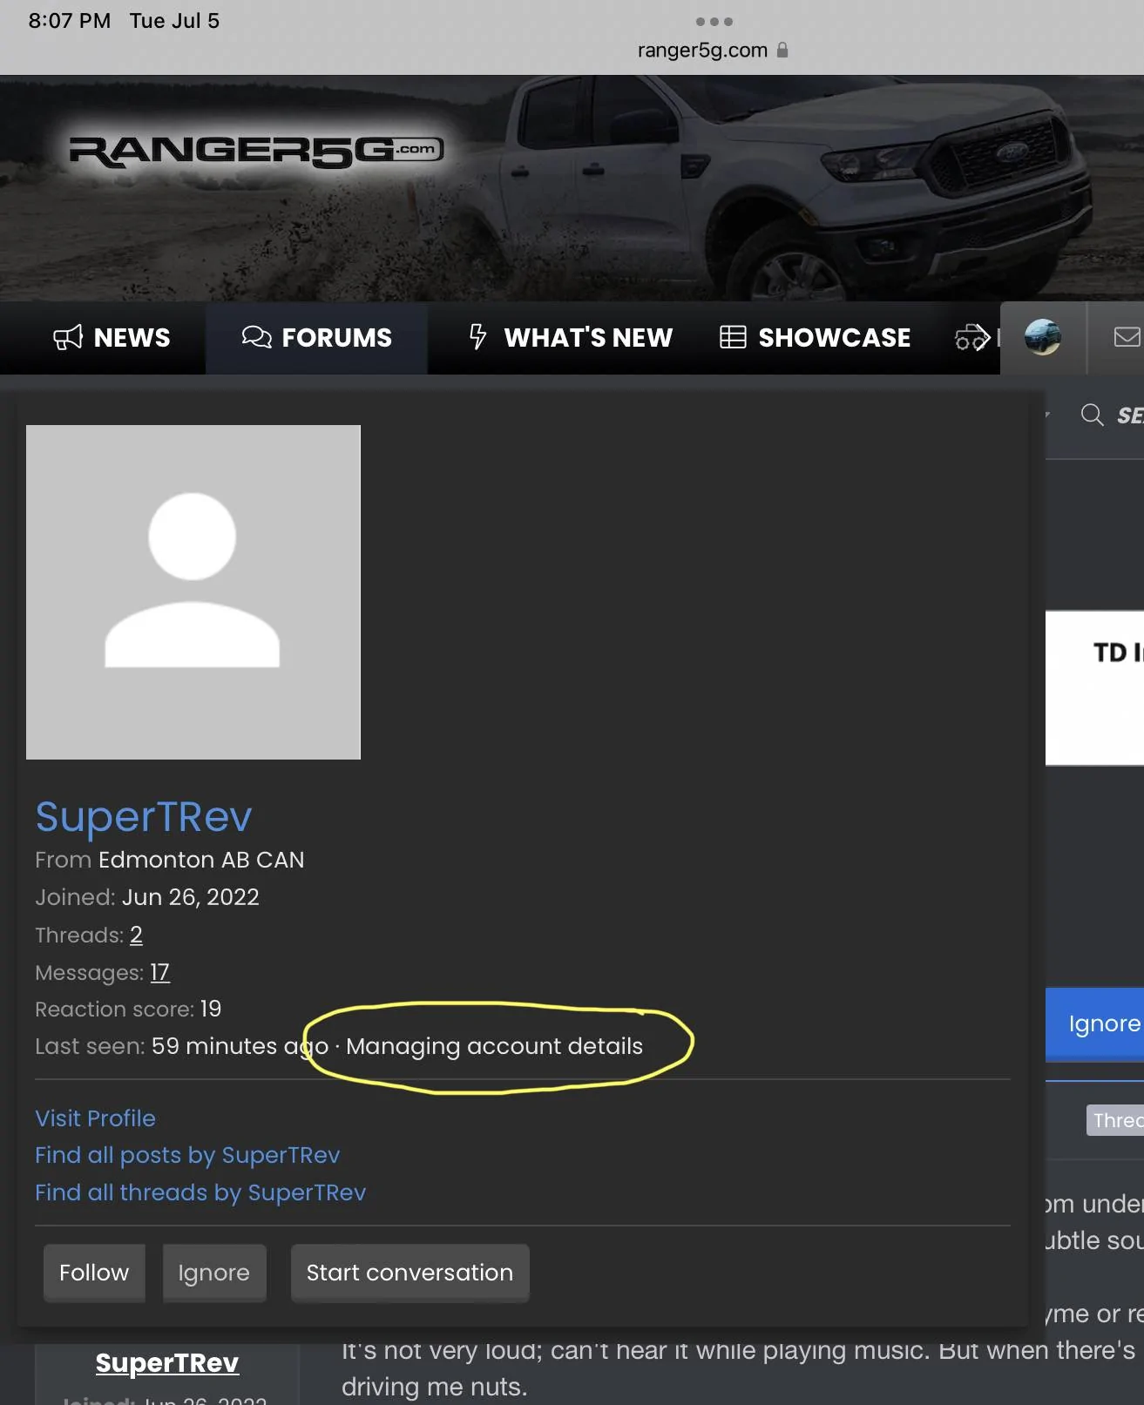This screenshot has height=1405, width=1144.
Task: Tap the ranger5g.com address bar
Action: (x=712, y=51)
